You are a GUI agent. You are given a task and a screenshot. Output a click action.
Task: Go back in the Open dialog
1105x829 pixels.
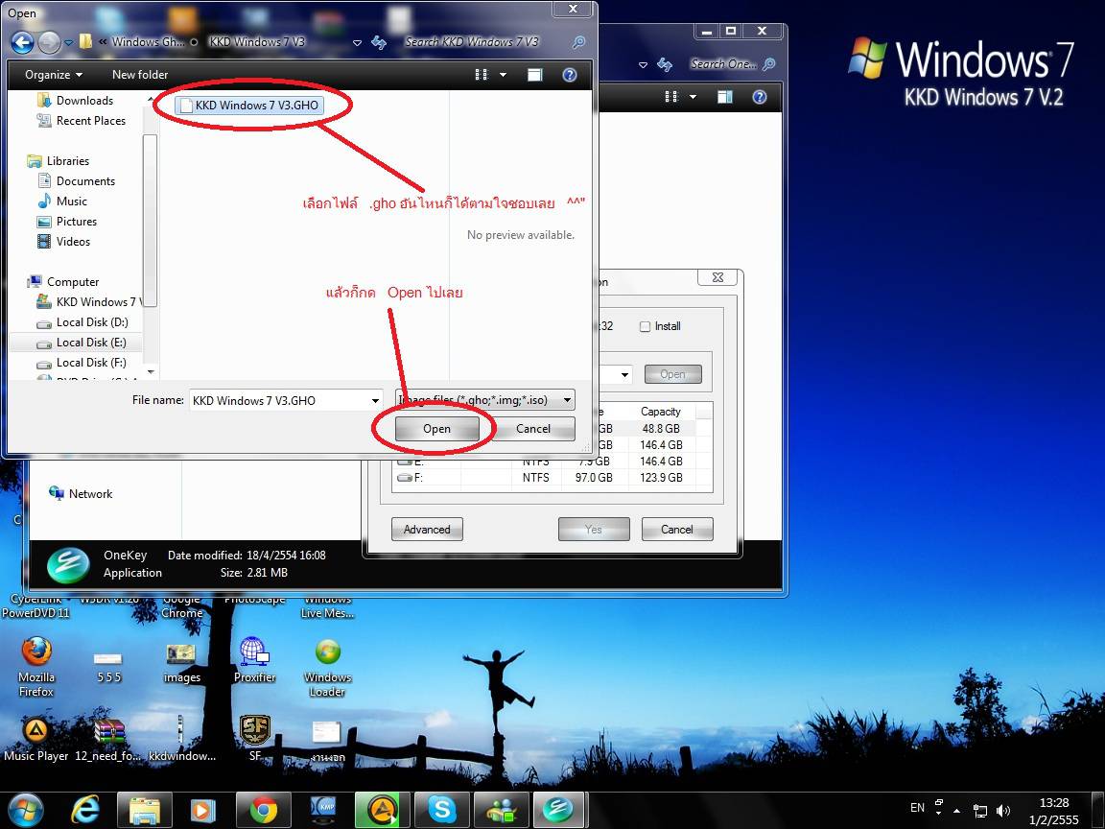(x=22, y=43)
